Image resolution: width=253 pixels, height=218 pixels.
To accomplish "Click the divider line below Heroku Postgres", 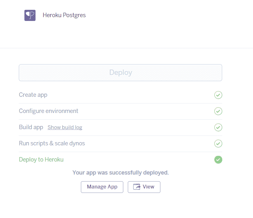I will [x=126, y=48].
